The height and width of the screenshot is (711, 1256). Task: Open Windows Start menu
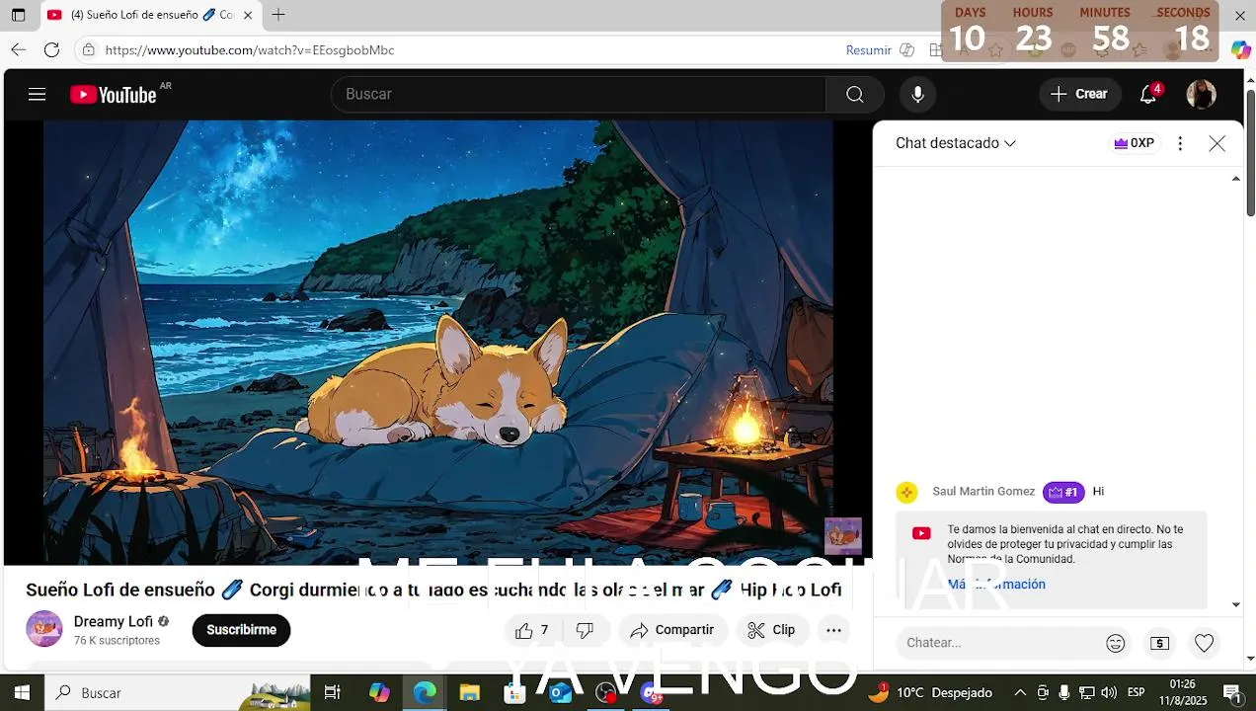[22, 693]
